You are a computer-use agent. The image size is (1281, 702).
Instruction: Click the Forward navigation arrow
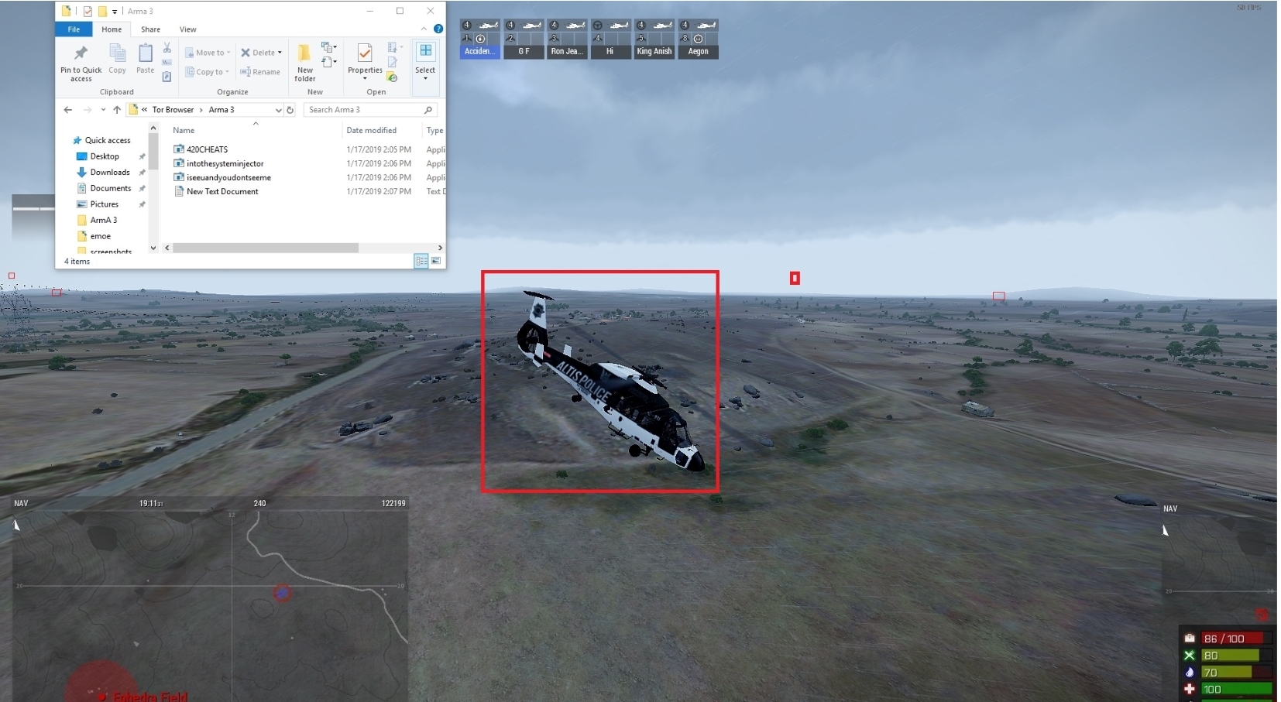[88, 110]
